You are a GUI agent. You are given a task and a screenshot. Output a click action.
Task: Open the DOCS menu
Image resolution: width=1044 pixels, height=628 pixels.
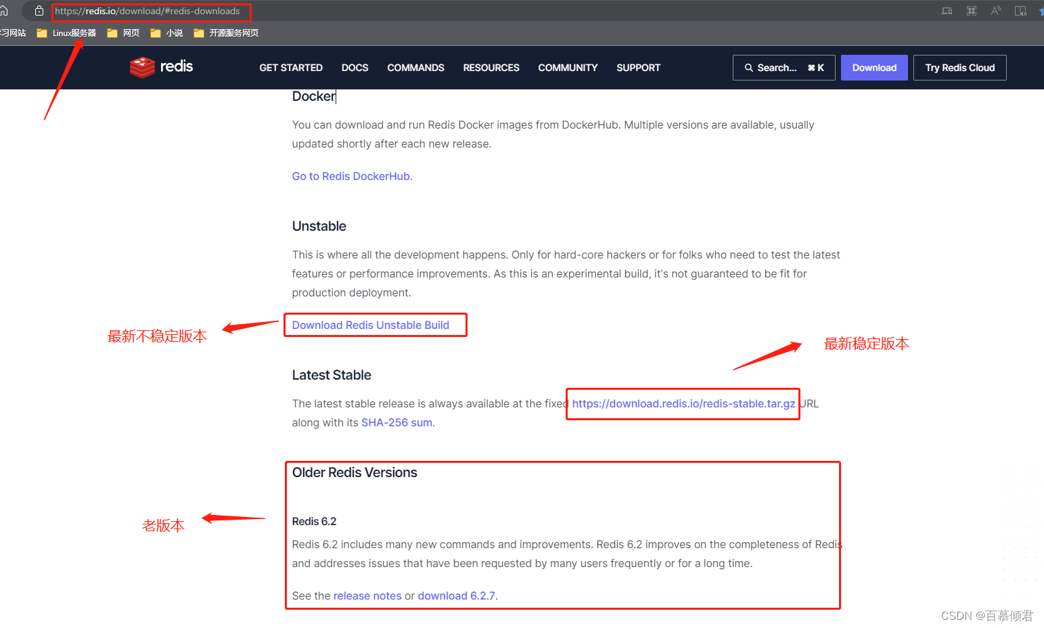[x=355, y=68]
